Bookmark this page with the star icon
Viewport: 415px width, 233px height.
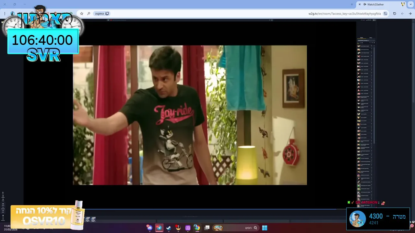click(82, 14)
